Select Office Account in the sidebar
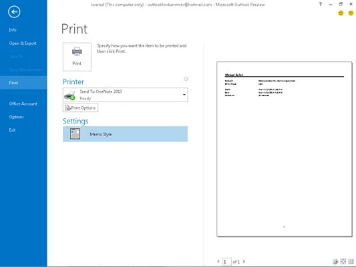This screenshot has height=267, width=356. (x=23, y=103)
